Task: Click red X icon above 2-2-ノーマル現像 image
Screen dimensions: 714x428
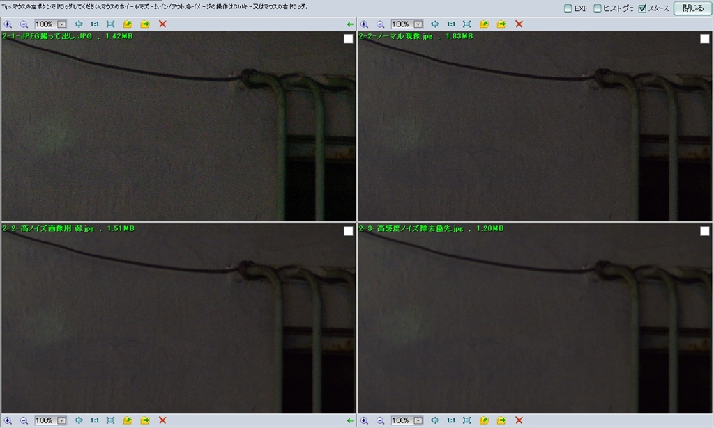Action: click(x=519, y=24)
